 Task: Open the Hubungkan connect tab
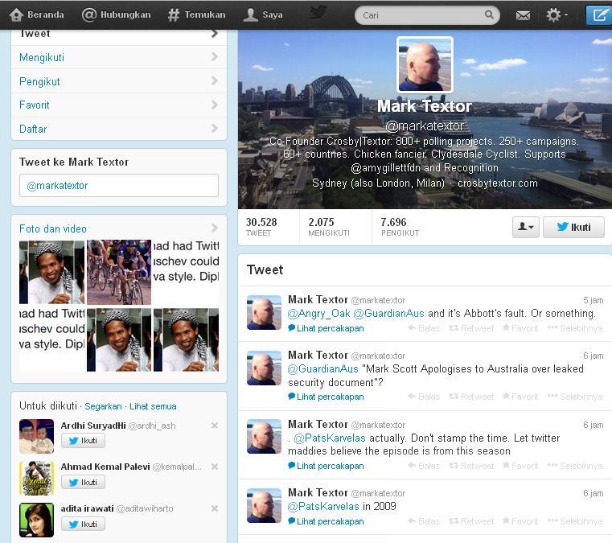117,14
